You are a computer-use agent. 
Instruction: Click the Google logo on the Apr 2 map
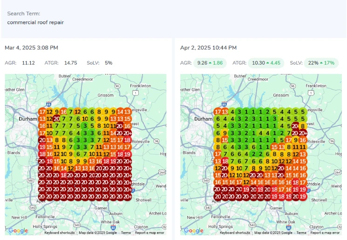click(x=194, y=231)
